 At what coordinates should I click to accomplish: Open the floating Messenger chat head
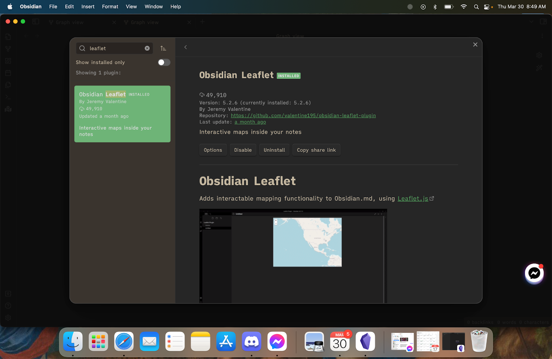pos(534,274)
